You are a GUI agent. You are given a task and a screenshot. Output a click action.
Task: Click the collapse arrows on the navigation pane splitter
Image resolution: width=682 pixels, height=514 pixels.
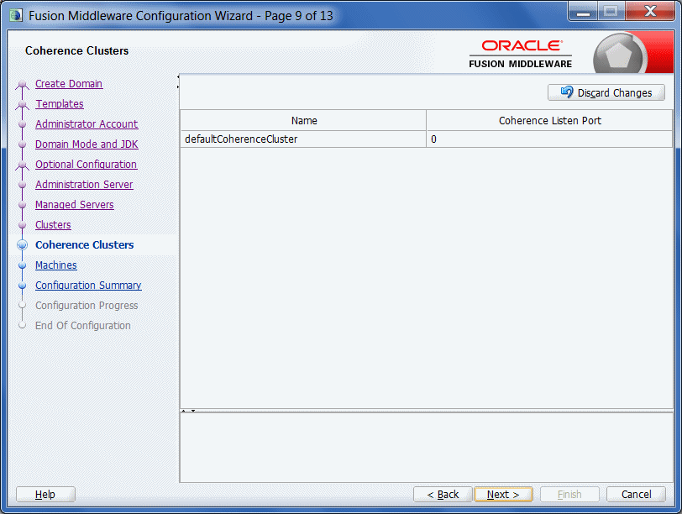tap(178, 81)
